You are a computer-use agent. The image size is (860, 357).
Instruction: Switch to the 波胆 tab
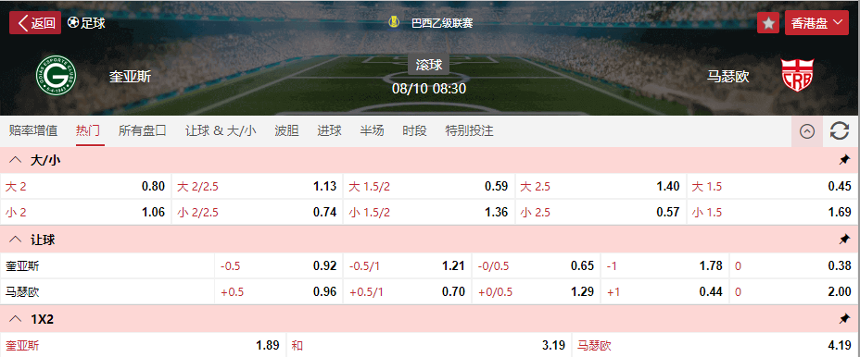coord(286,130)
